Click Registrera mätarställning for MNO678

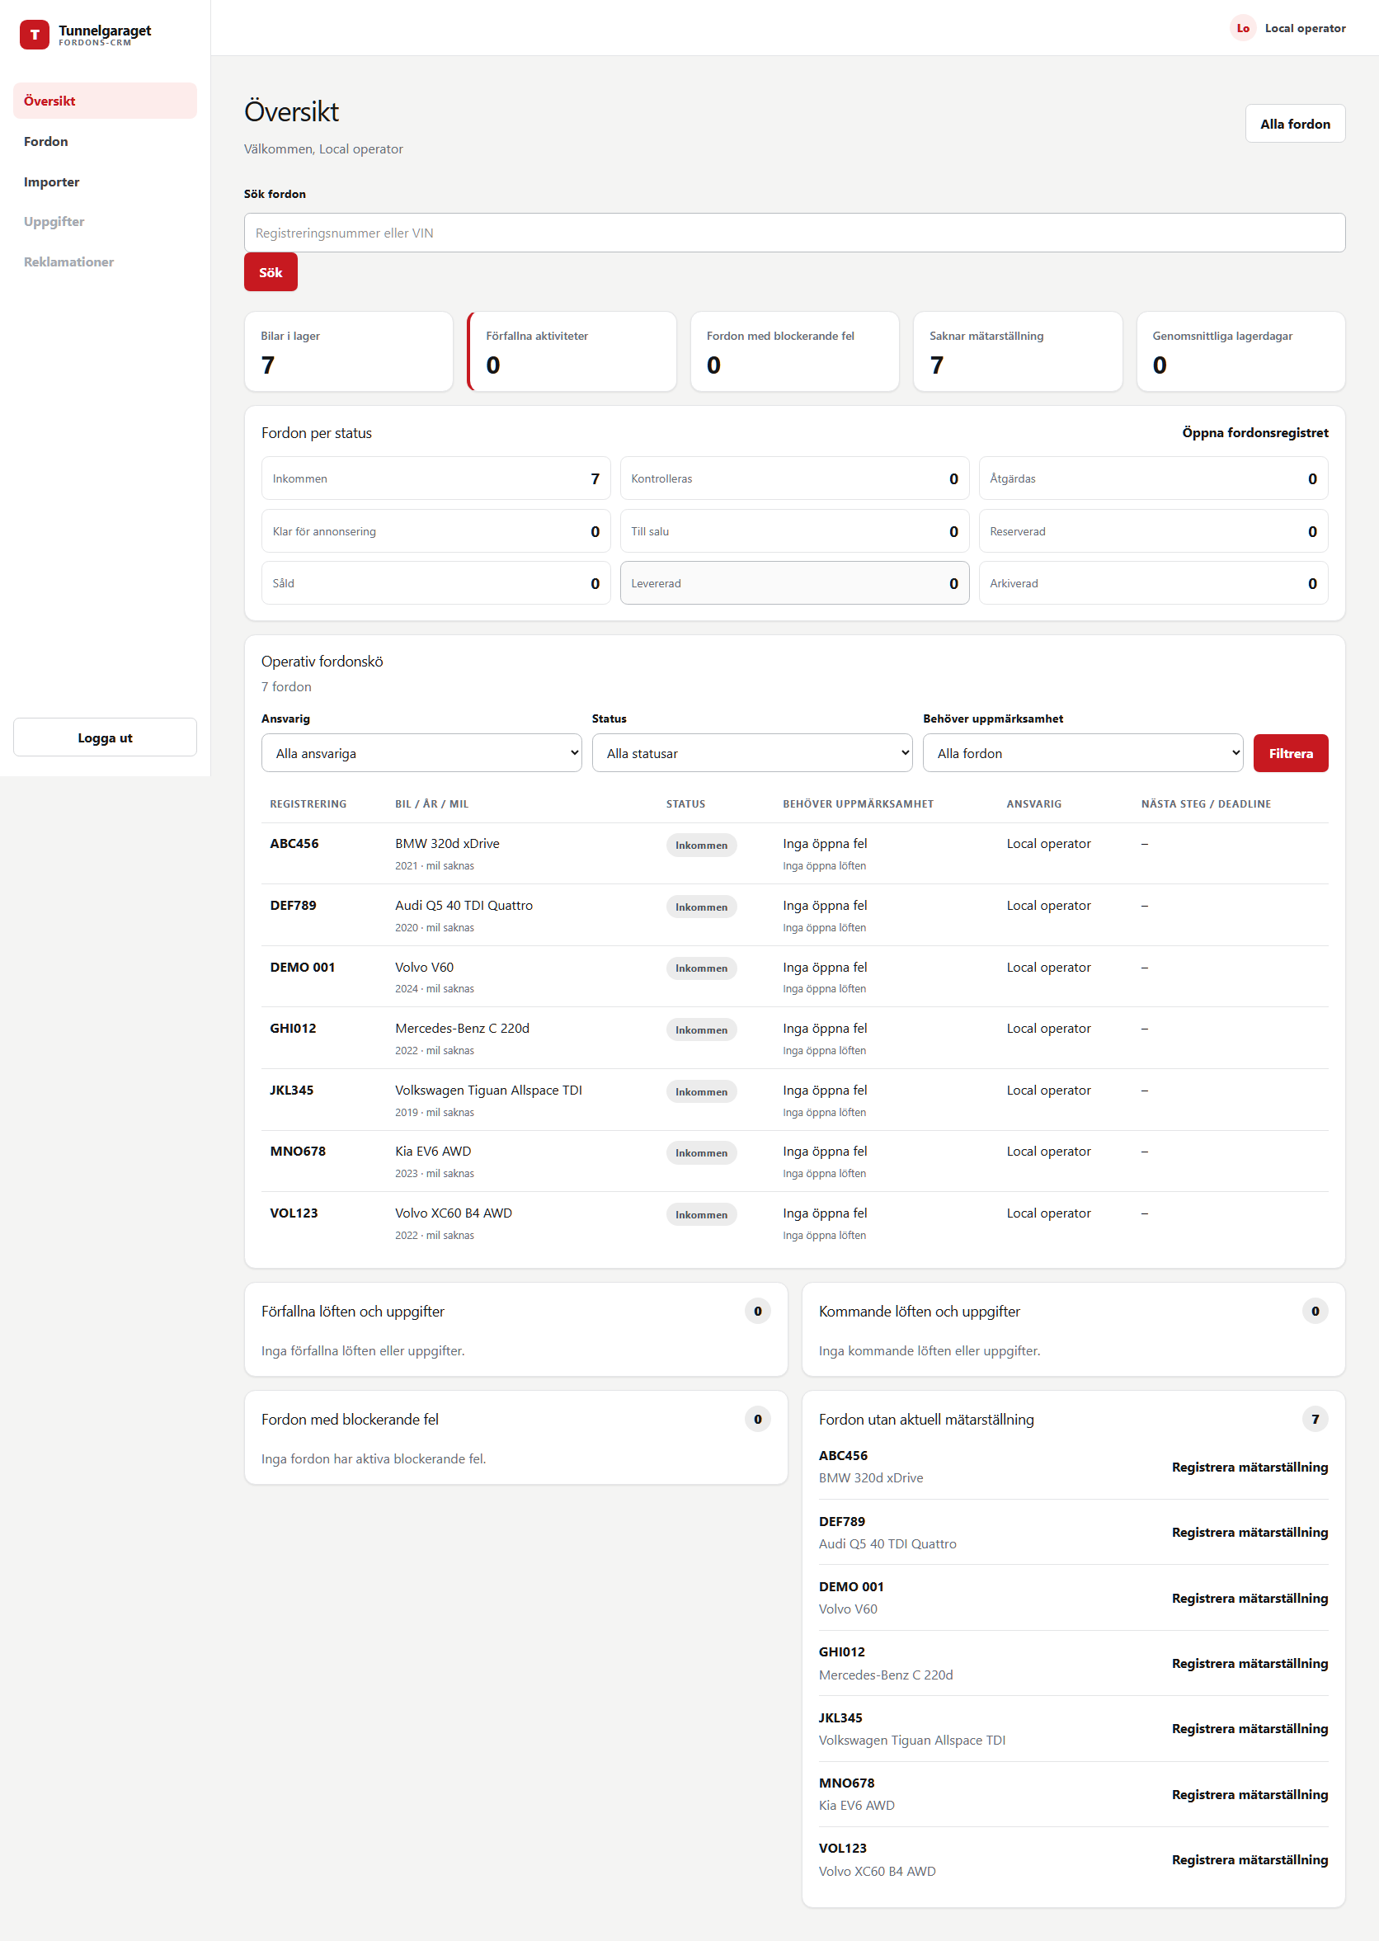[1249, 1794]
